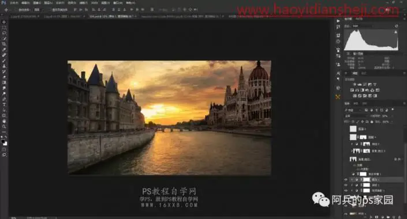Viewport: 407px width, 219px height.
Task: Toggle the lock image pixels brush icon
Action: [x=358, y=122]
